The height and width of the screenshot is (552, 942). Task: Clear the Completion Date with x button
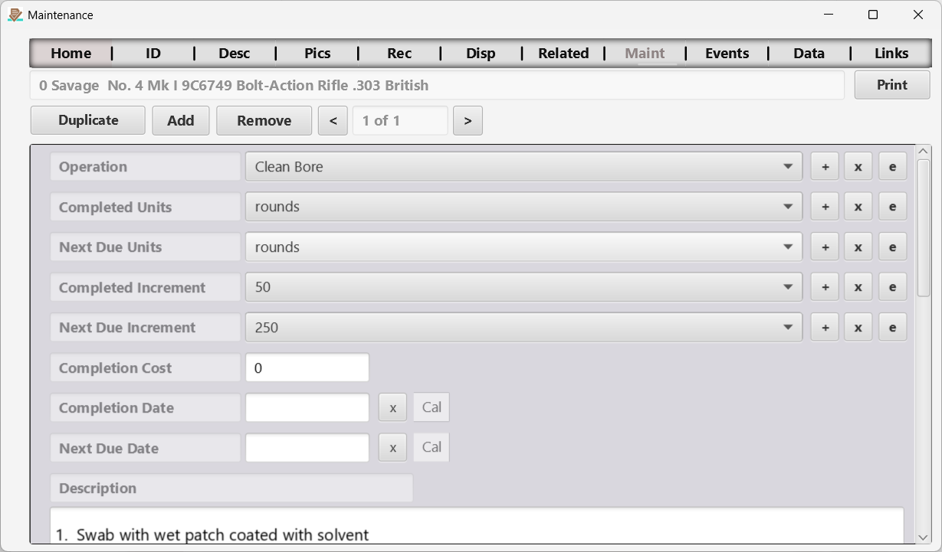392,407
